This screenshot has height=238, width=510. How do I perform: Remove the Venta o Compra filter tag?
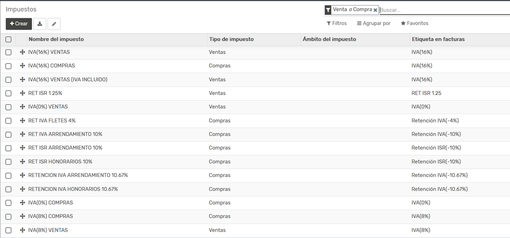tap(375, 10)
